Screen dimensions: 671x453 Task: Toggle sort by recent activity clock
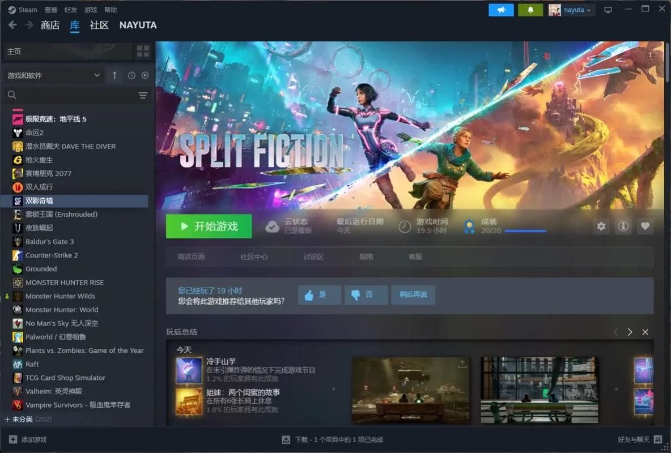pos(131,75)
